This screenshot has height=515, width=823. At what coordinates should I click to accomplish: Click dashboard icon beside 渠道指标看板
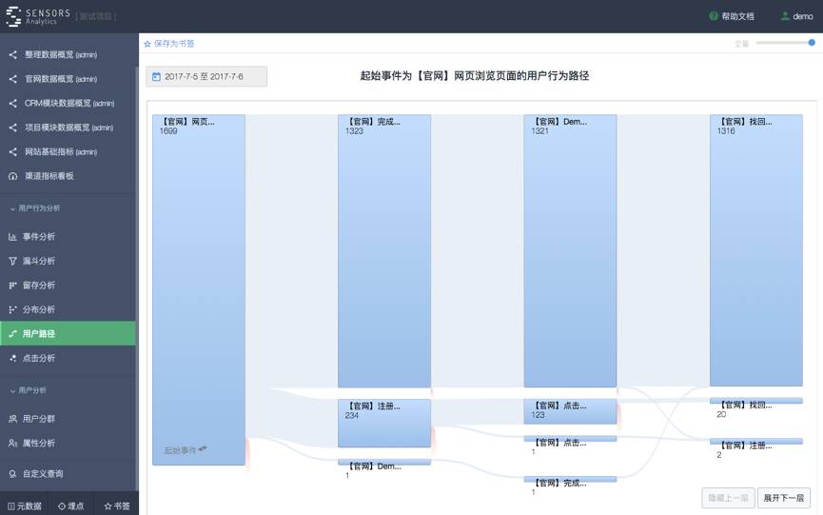point(12,176)
